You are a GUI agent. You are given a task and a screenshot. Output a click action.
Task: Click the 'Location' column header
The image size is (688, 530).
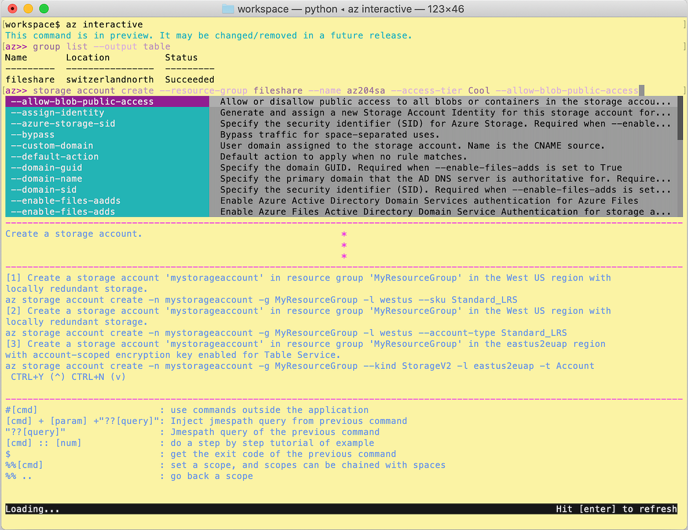[88, 57]
